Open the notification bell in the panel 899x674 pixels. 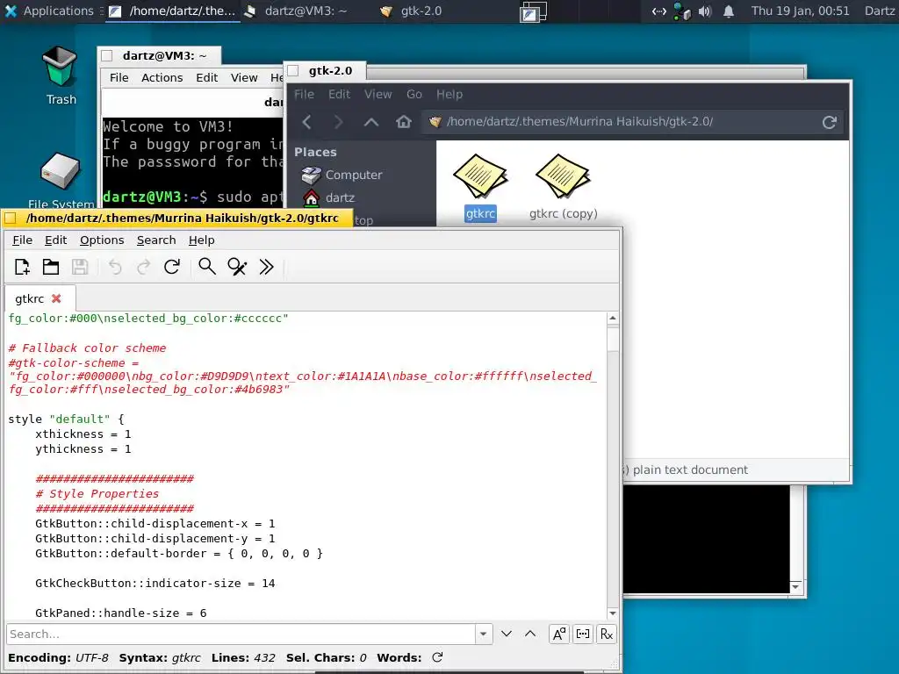point(729,11)
